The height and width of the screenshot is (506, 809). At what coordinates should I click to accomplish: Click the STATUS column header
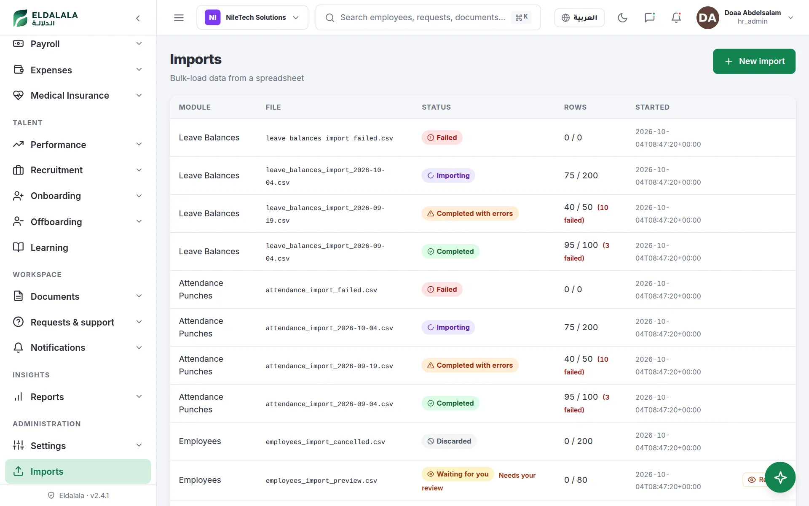click(x=436, y=107)
